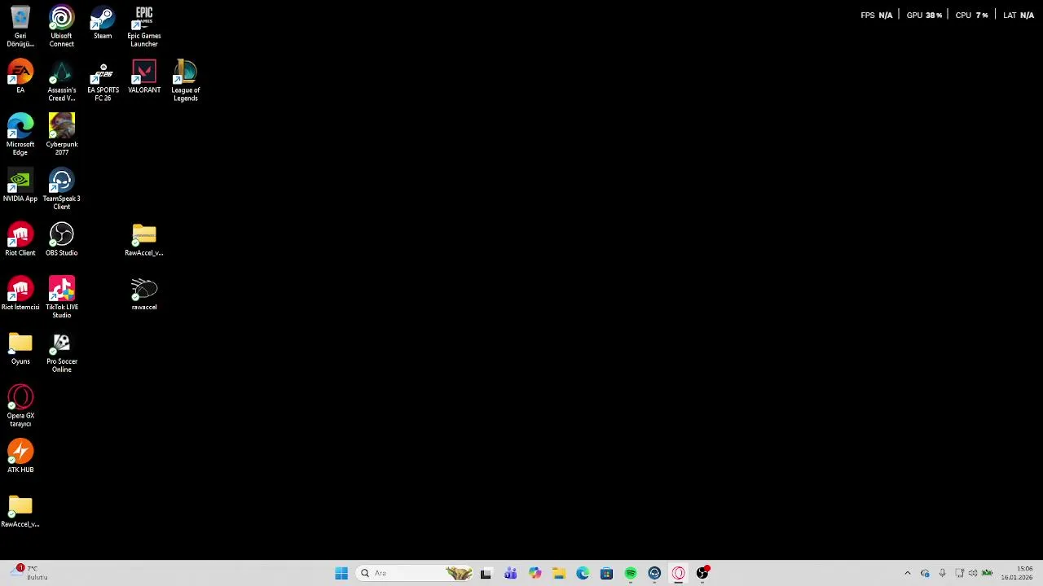Select the EA app desktop icon
Screen dimensions: 1043x586
pos(20,77)
